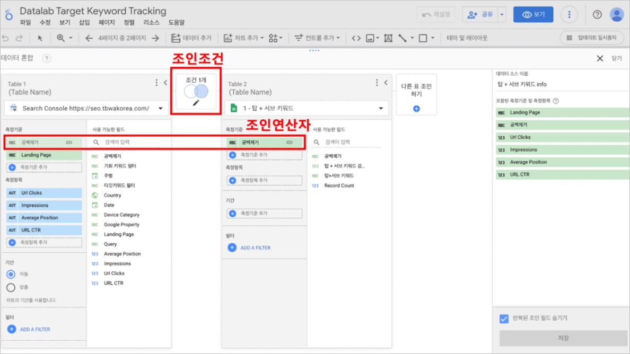The width and height of the screenshot is (630, 354).
Task: Open the embed URL code icon
Action: tap(356, 38)
